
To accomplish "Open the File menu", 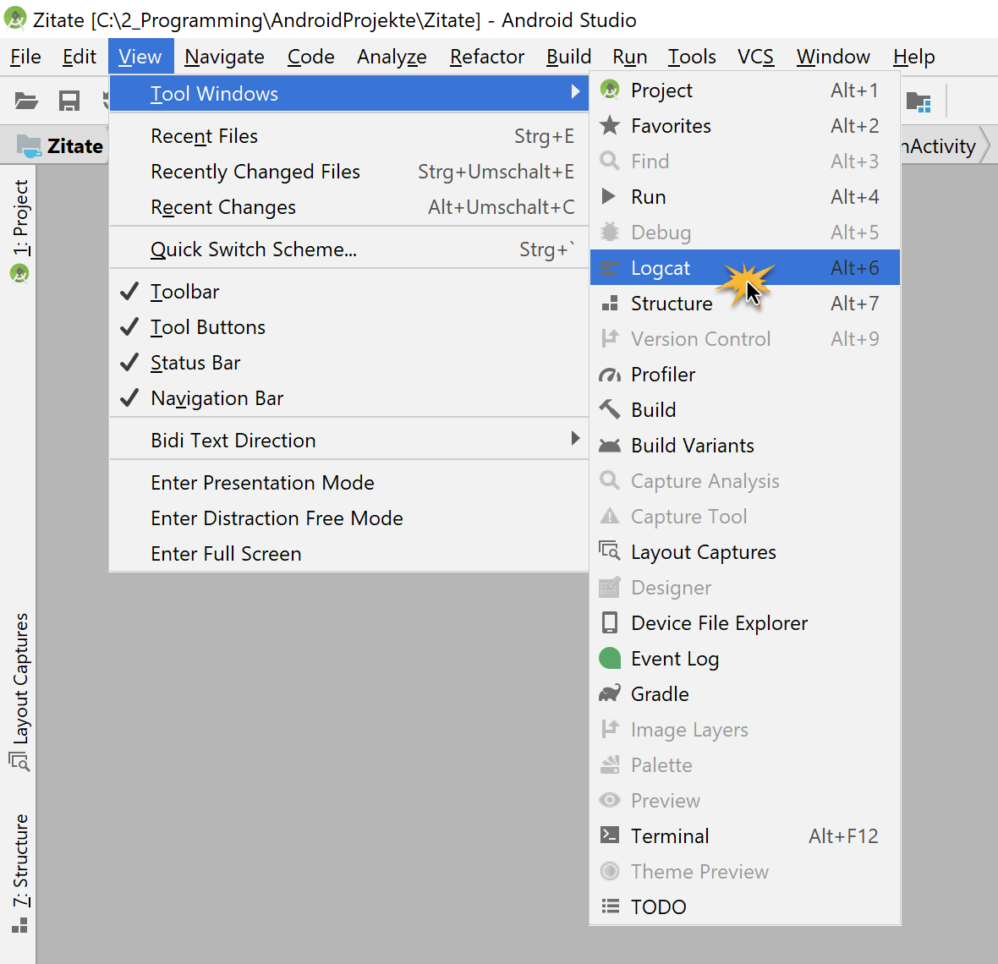I will pos(25,57).
